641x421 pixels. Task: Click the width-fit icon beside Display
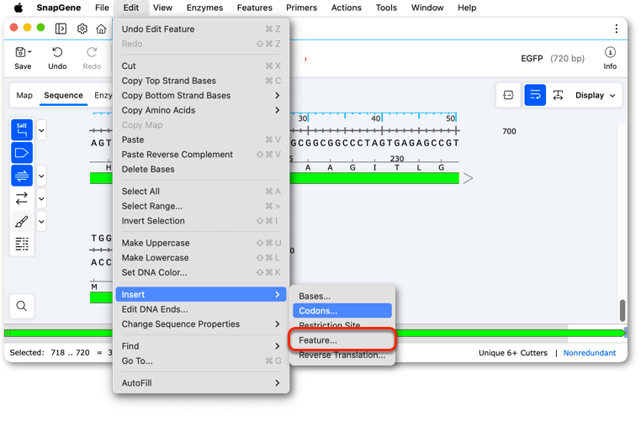(x=558, y=95)
